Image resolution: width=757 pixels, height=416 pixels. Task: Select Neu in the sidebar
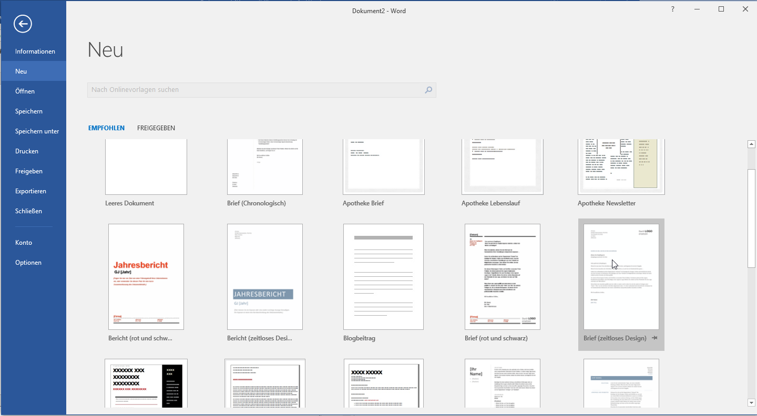34,71
